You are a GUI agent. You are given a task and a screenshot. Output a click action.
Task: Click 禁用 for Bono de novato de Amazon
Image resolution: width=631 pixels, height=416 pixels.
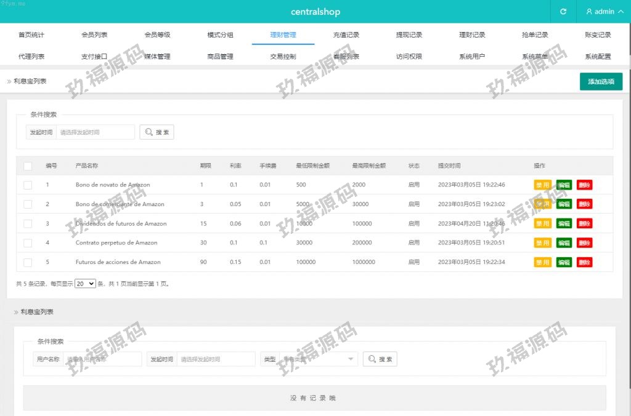(542, 185)
